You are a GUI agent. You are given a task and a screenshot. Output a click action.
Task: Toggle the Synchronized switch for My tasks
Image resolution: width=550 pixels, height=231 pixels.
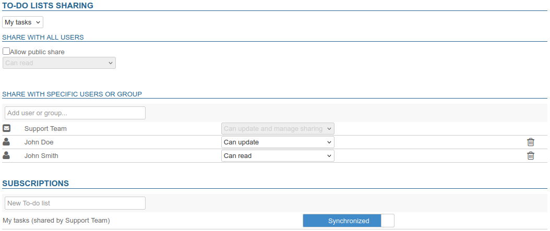tap(348, 221)
